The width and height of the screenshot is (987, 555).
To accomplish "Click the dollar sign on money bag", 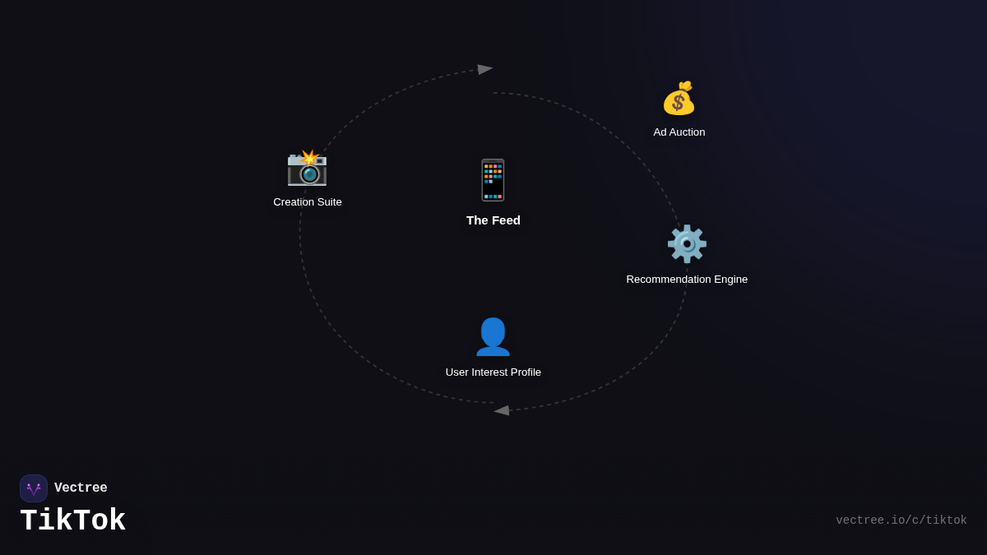I will pos(679,104).
